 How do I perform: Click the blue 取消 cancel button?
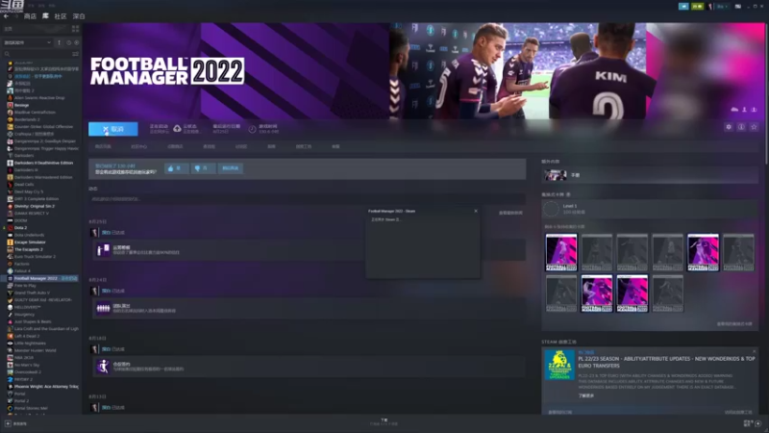click(x=113, y=129)
